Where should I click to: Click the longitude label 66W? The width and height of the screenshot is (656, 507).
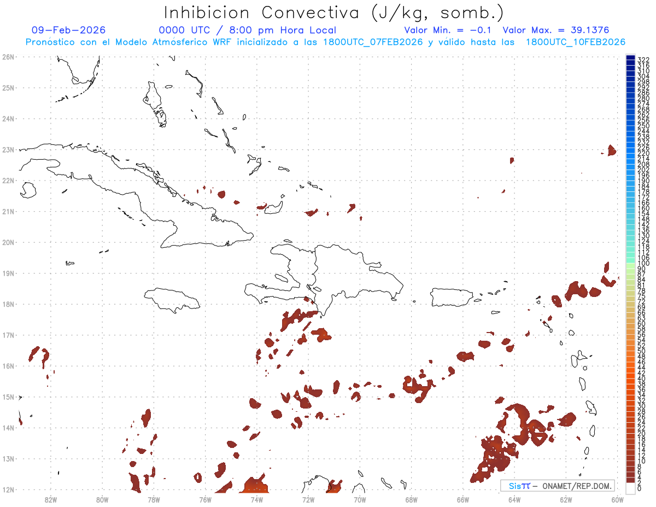tap(463, 499)
